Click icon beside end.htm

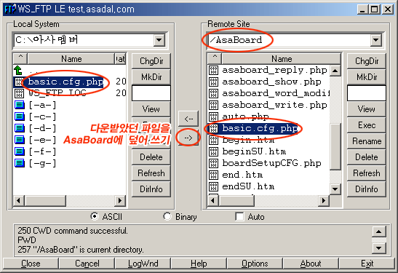pyautogui.click(x=213, y=175)
